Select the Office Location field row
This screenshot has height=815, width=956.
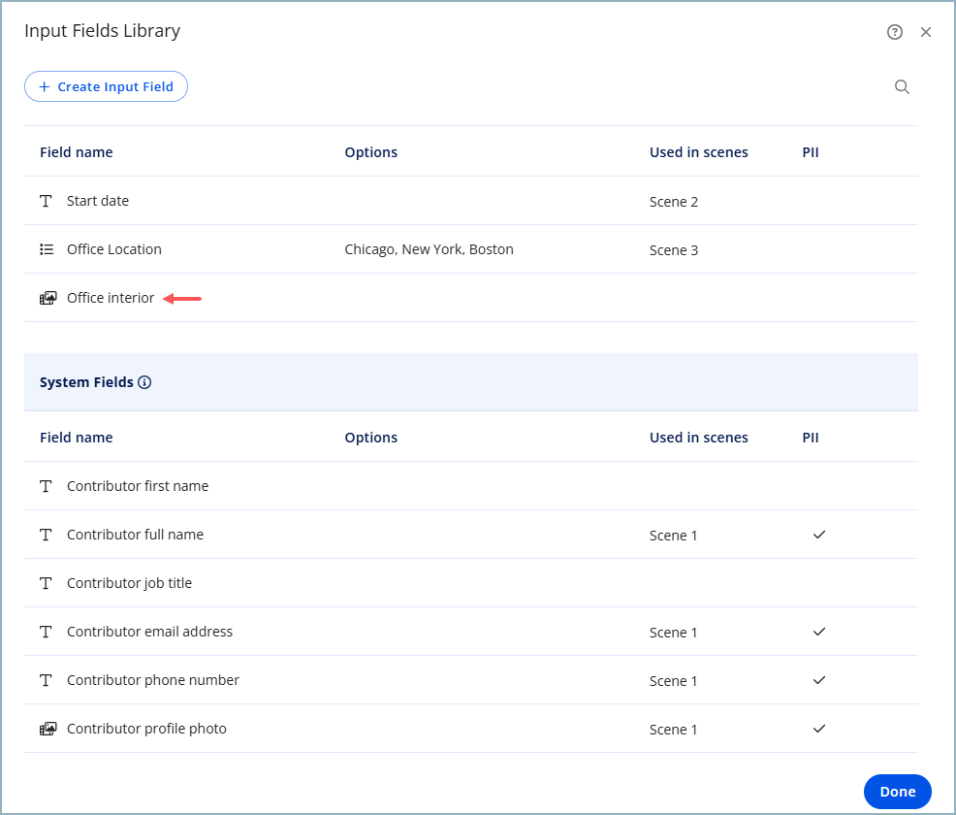[x=113, y=249]
